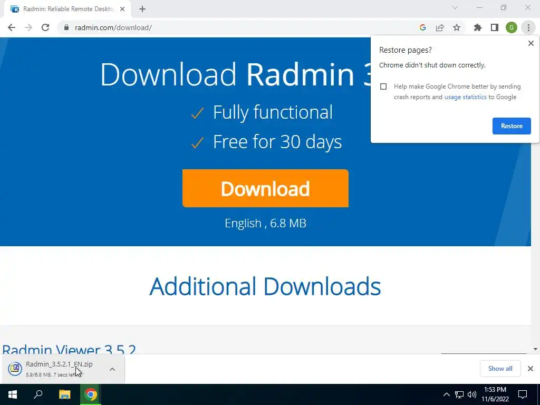The image size is (540, 405).
Task: Enable sending crash reports checkbox
Action: pos(383,86)
